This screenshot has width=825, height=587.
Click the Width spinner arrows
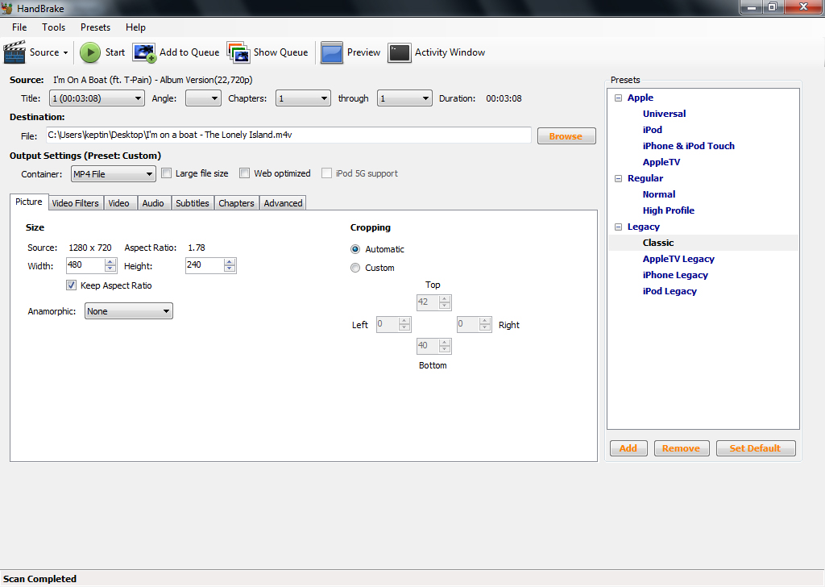click(110, 265)
